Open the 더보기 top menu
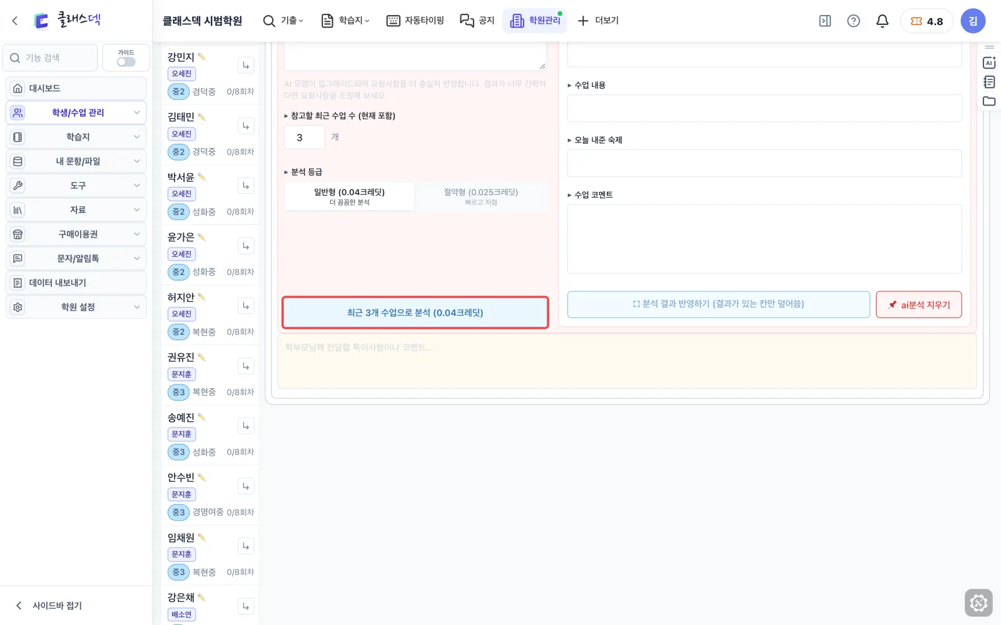The height and width of the screenshot is (625, 1001). (598, 21)
